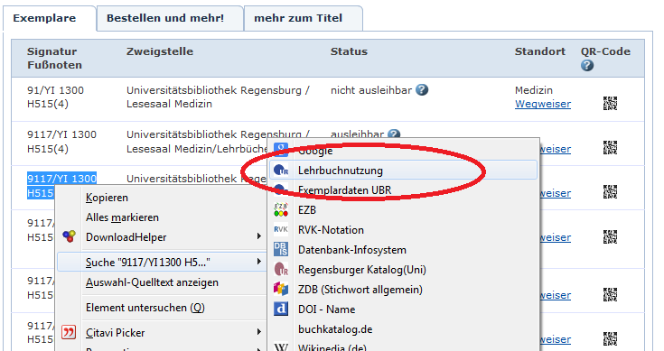This screenshot has height=351, width=664.
Task: Open the 'mehr zum Titel' tab
Action: point(304,19)
